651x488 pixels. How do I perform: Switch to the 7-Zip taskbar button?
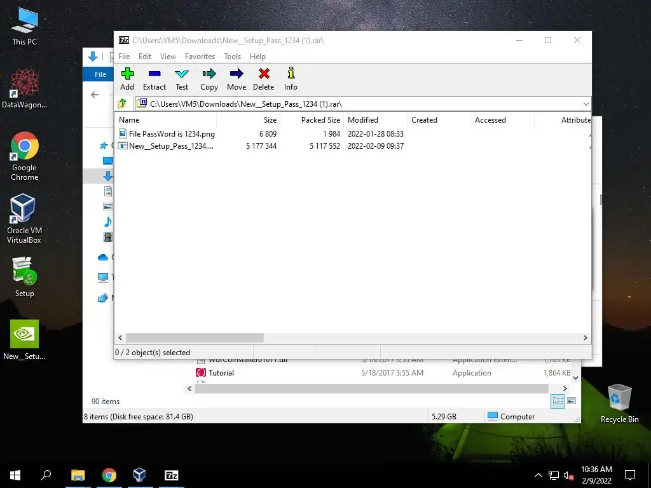[x=172, y=475]
